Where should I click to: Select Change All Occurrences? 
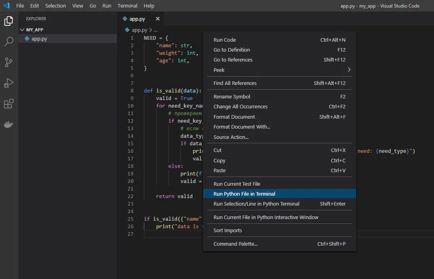279,107
